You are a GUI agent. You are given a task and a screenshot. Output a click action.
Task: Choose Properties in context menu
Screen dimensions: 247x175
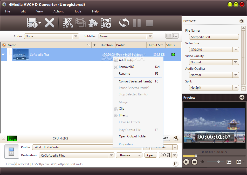click(x=138, y=144)
